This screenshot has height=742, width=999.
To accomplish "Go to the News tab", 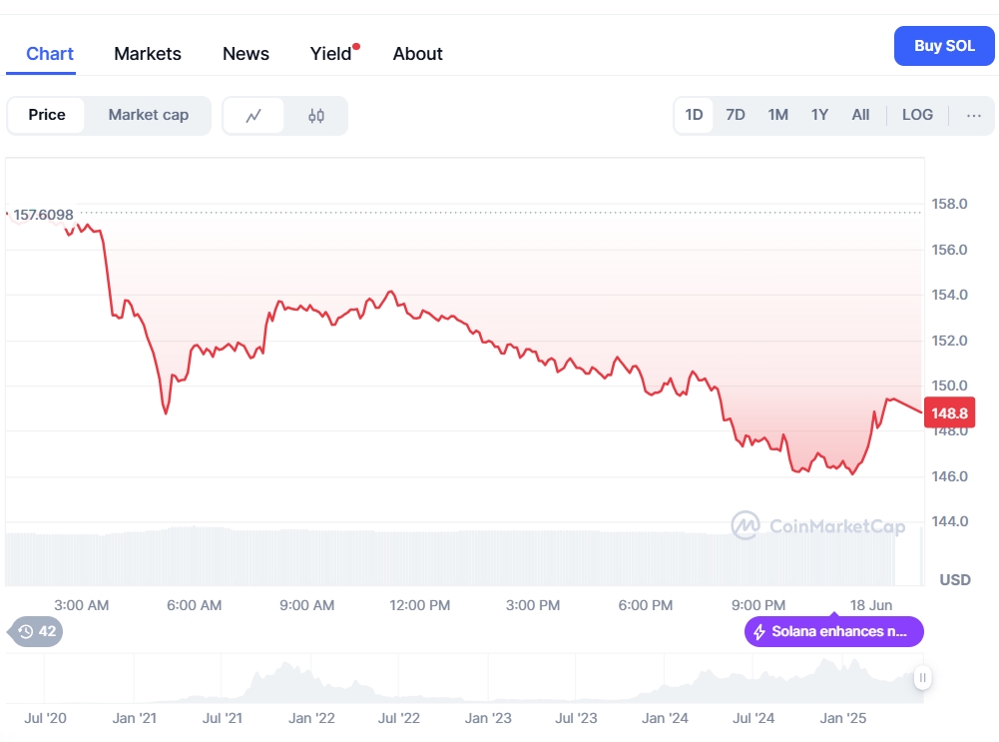I will click(246, 54).
